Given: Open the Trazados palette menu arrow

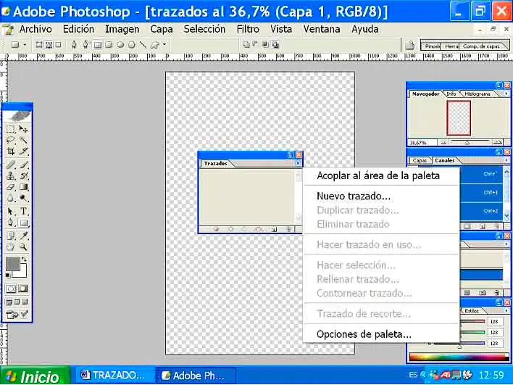Looking at the screenshot, I should click(x=298, y=163).
